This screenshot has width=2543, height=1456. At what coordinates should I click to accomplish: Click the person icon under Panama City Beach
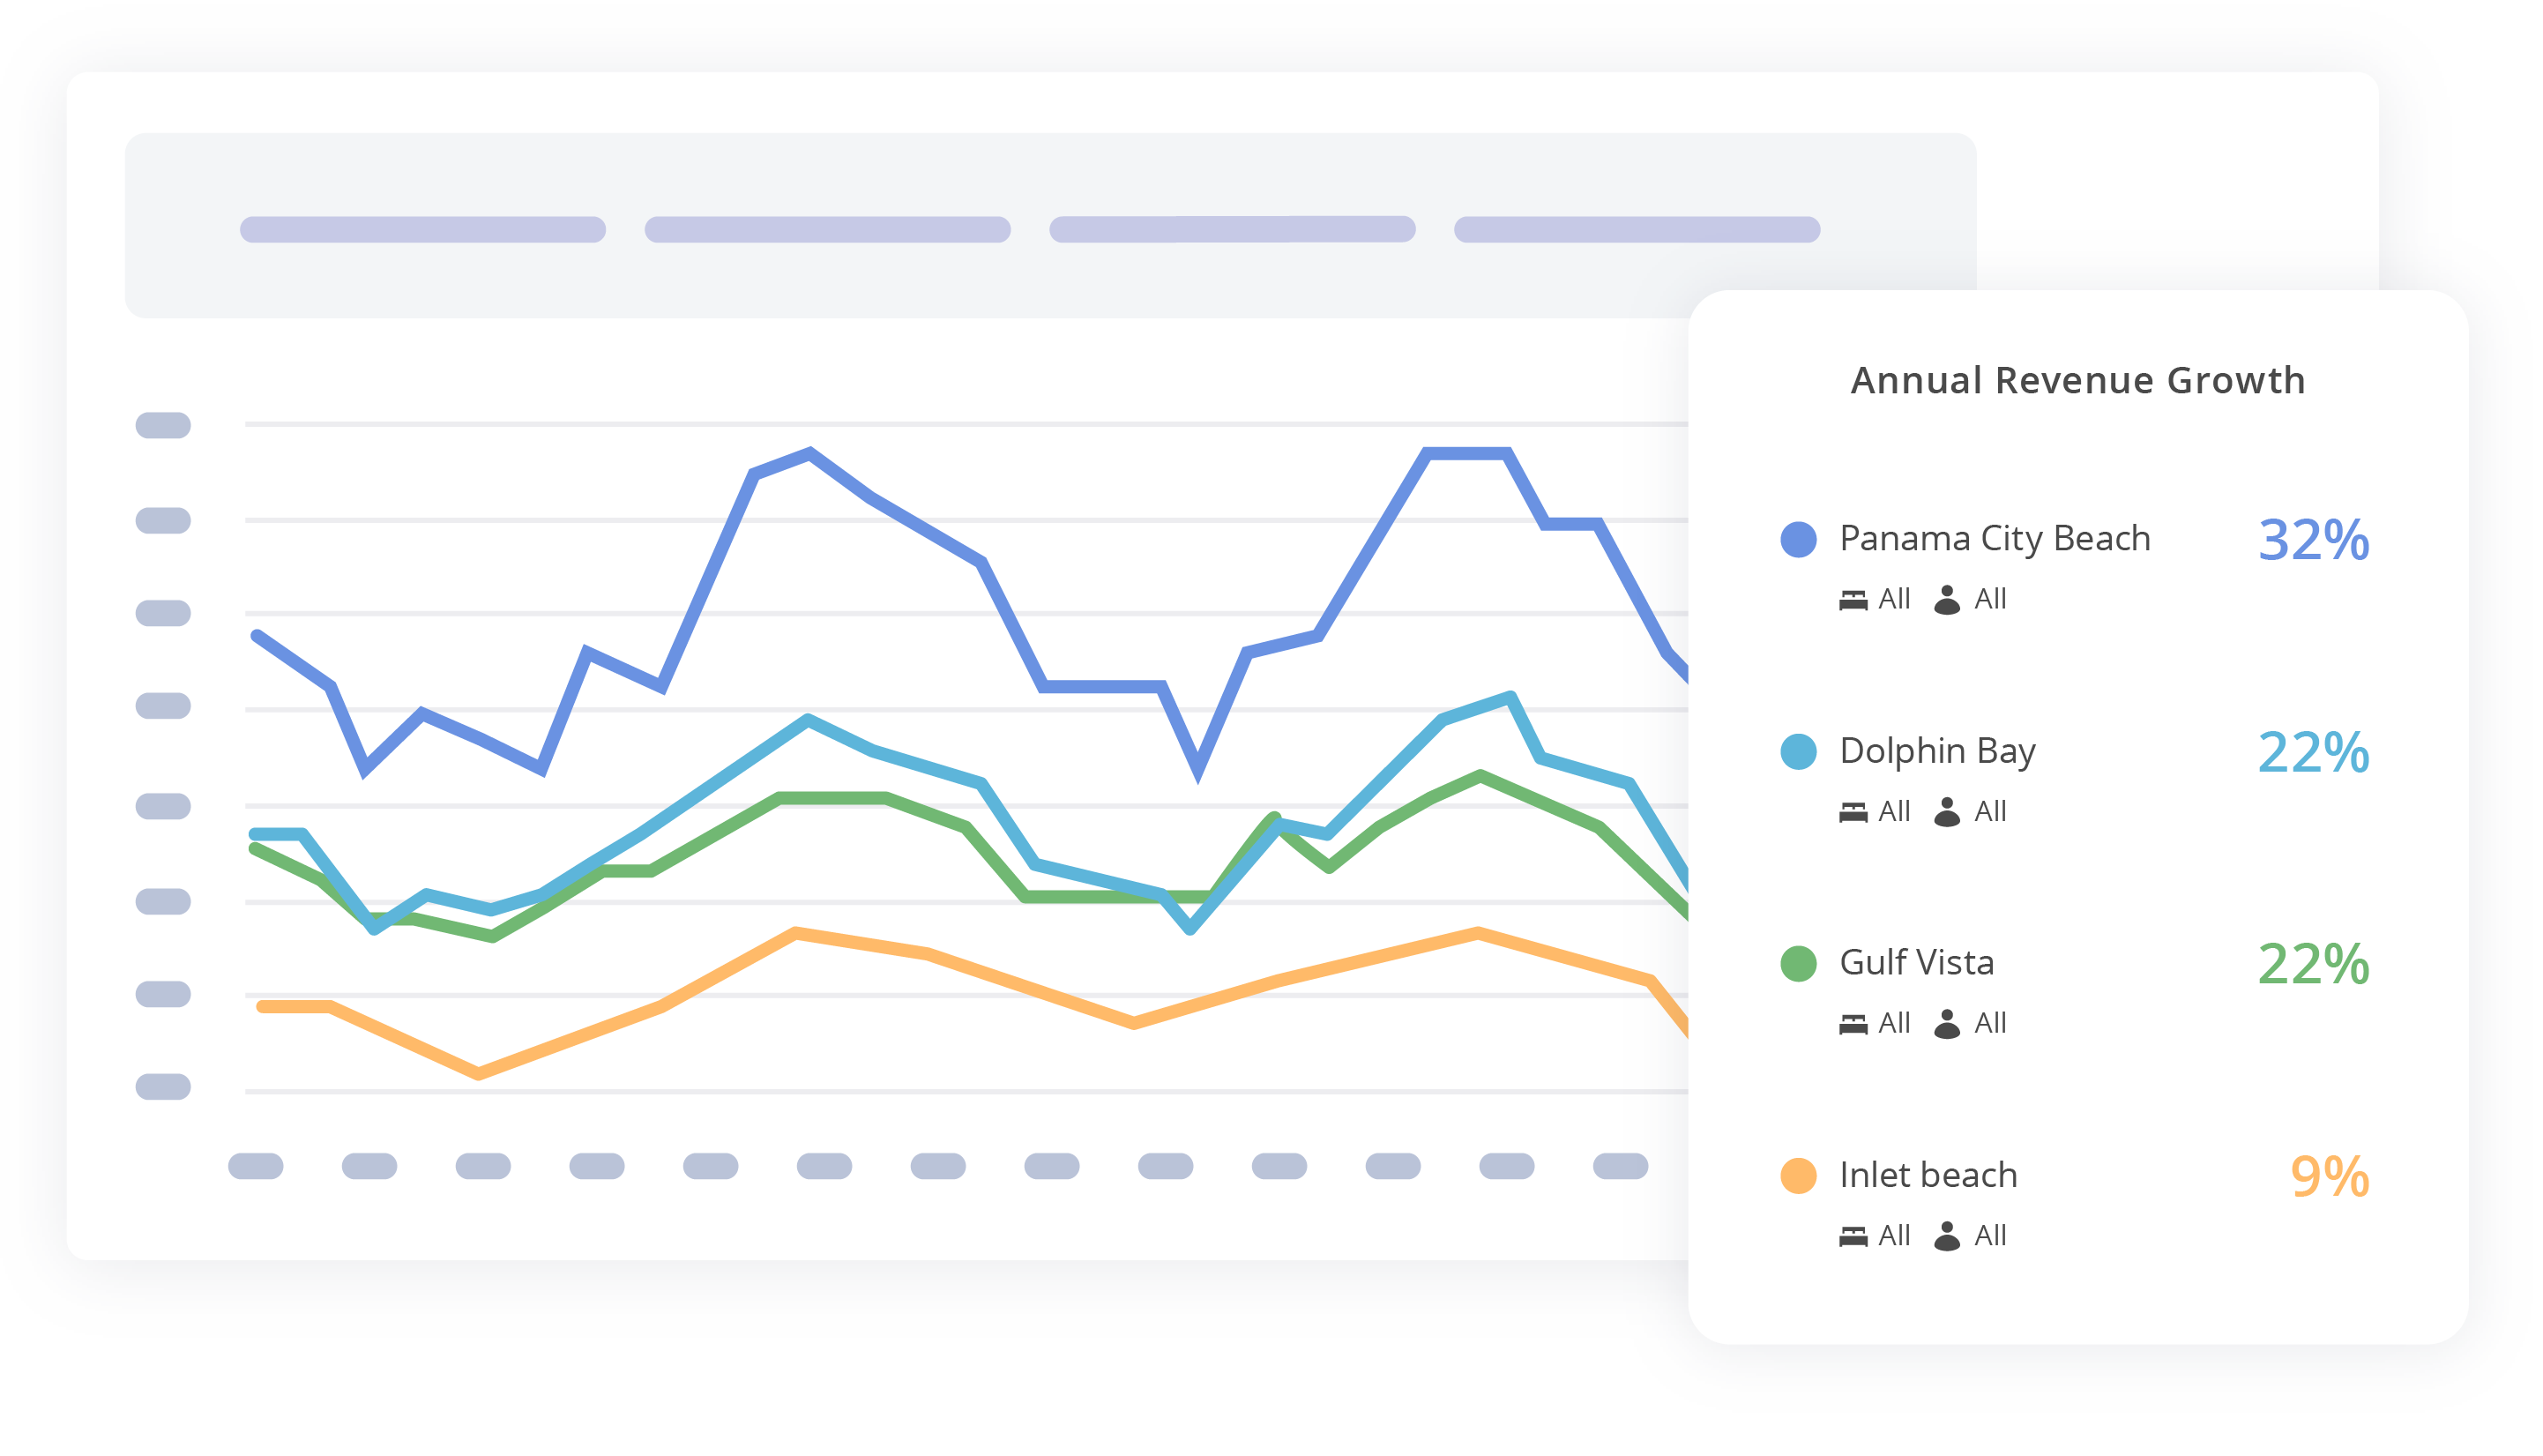coord(1946,600)
